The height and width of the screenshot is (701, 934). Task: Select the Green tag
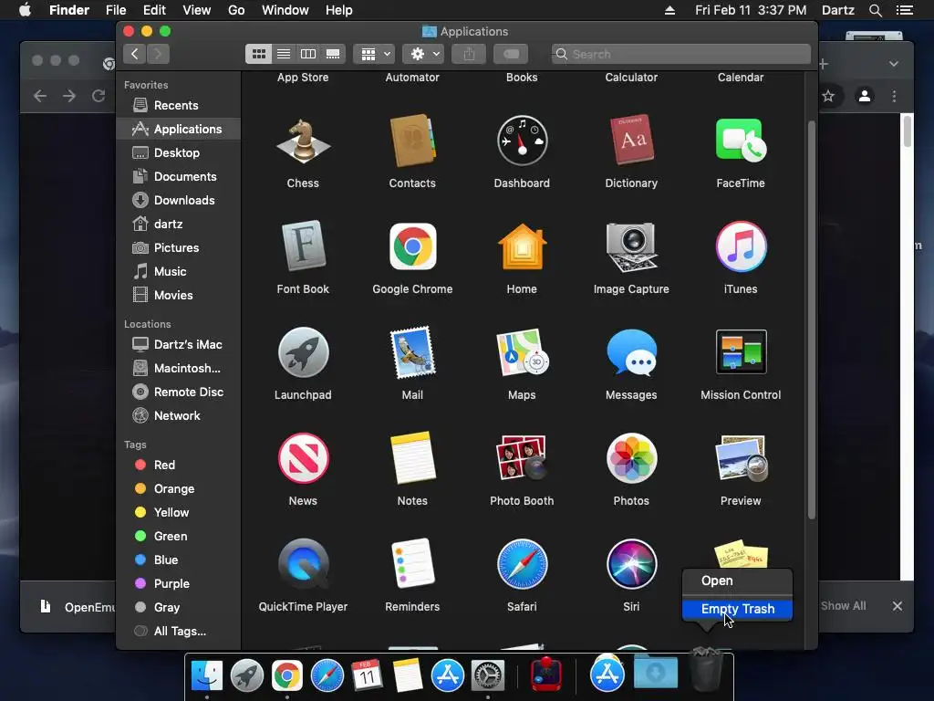coord(171,536)
